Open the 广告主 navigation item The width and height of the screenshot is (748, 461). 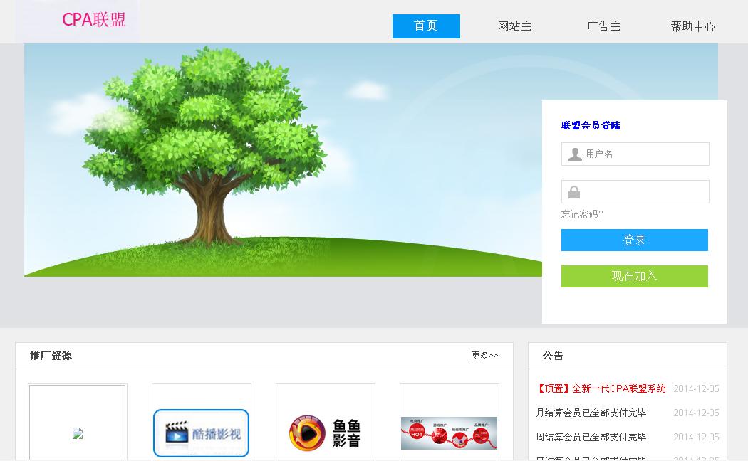click(x=603, y=26)
